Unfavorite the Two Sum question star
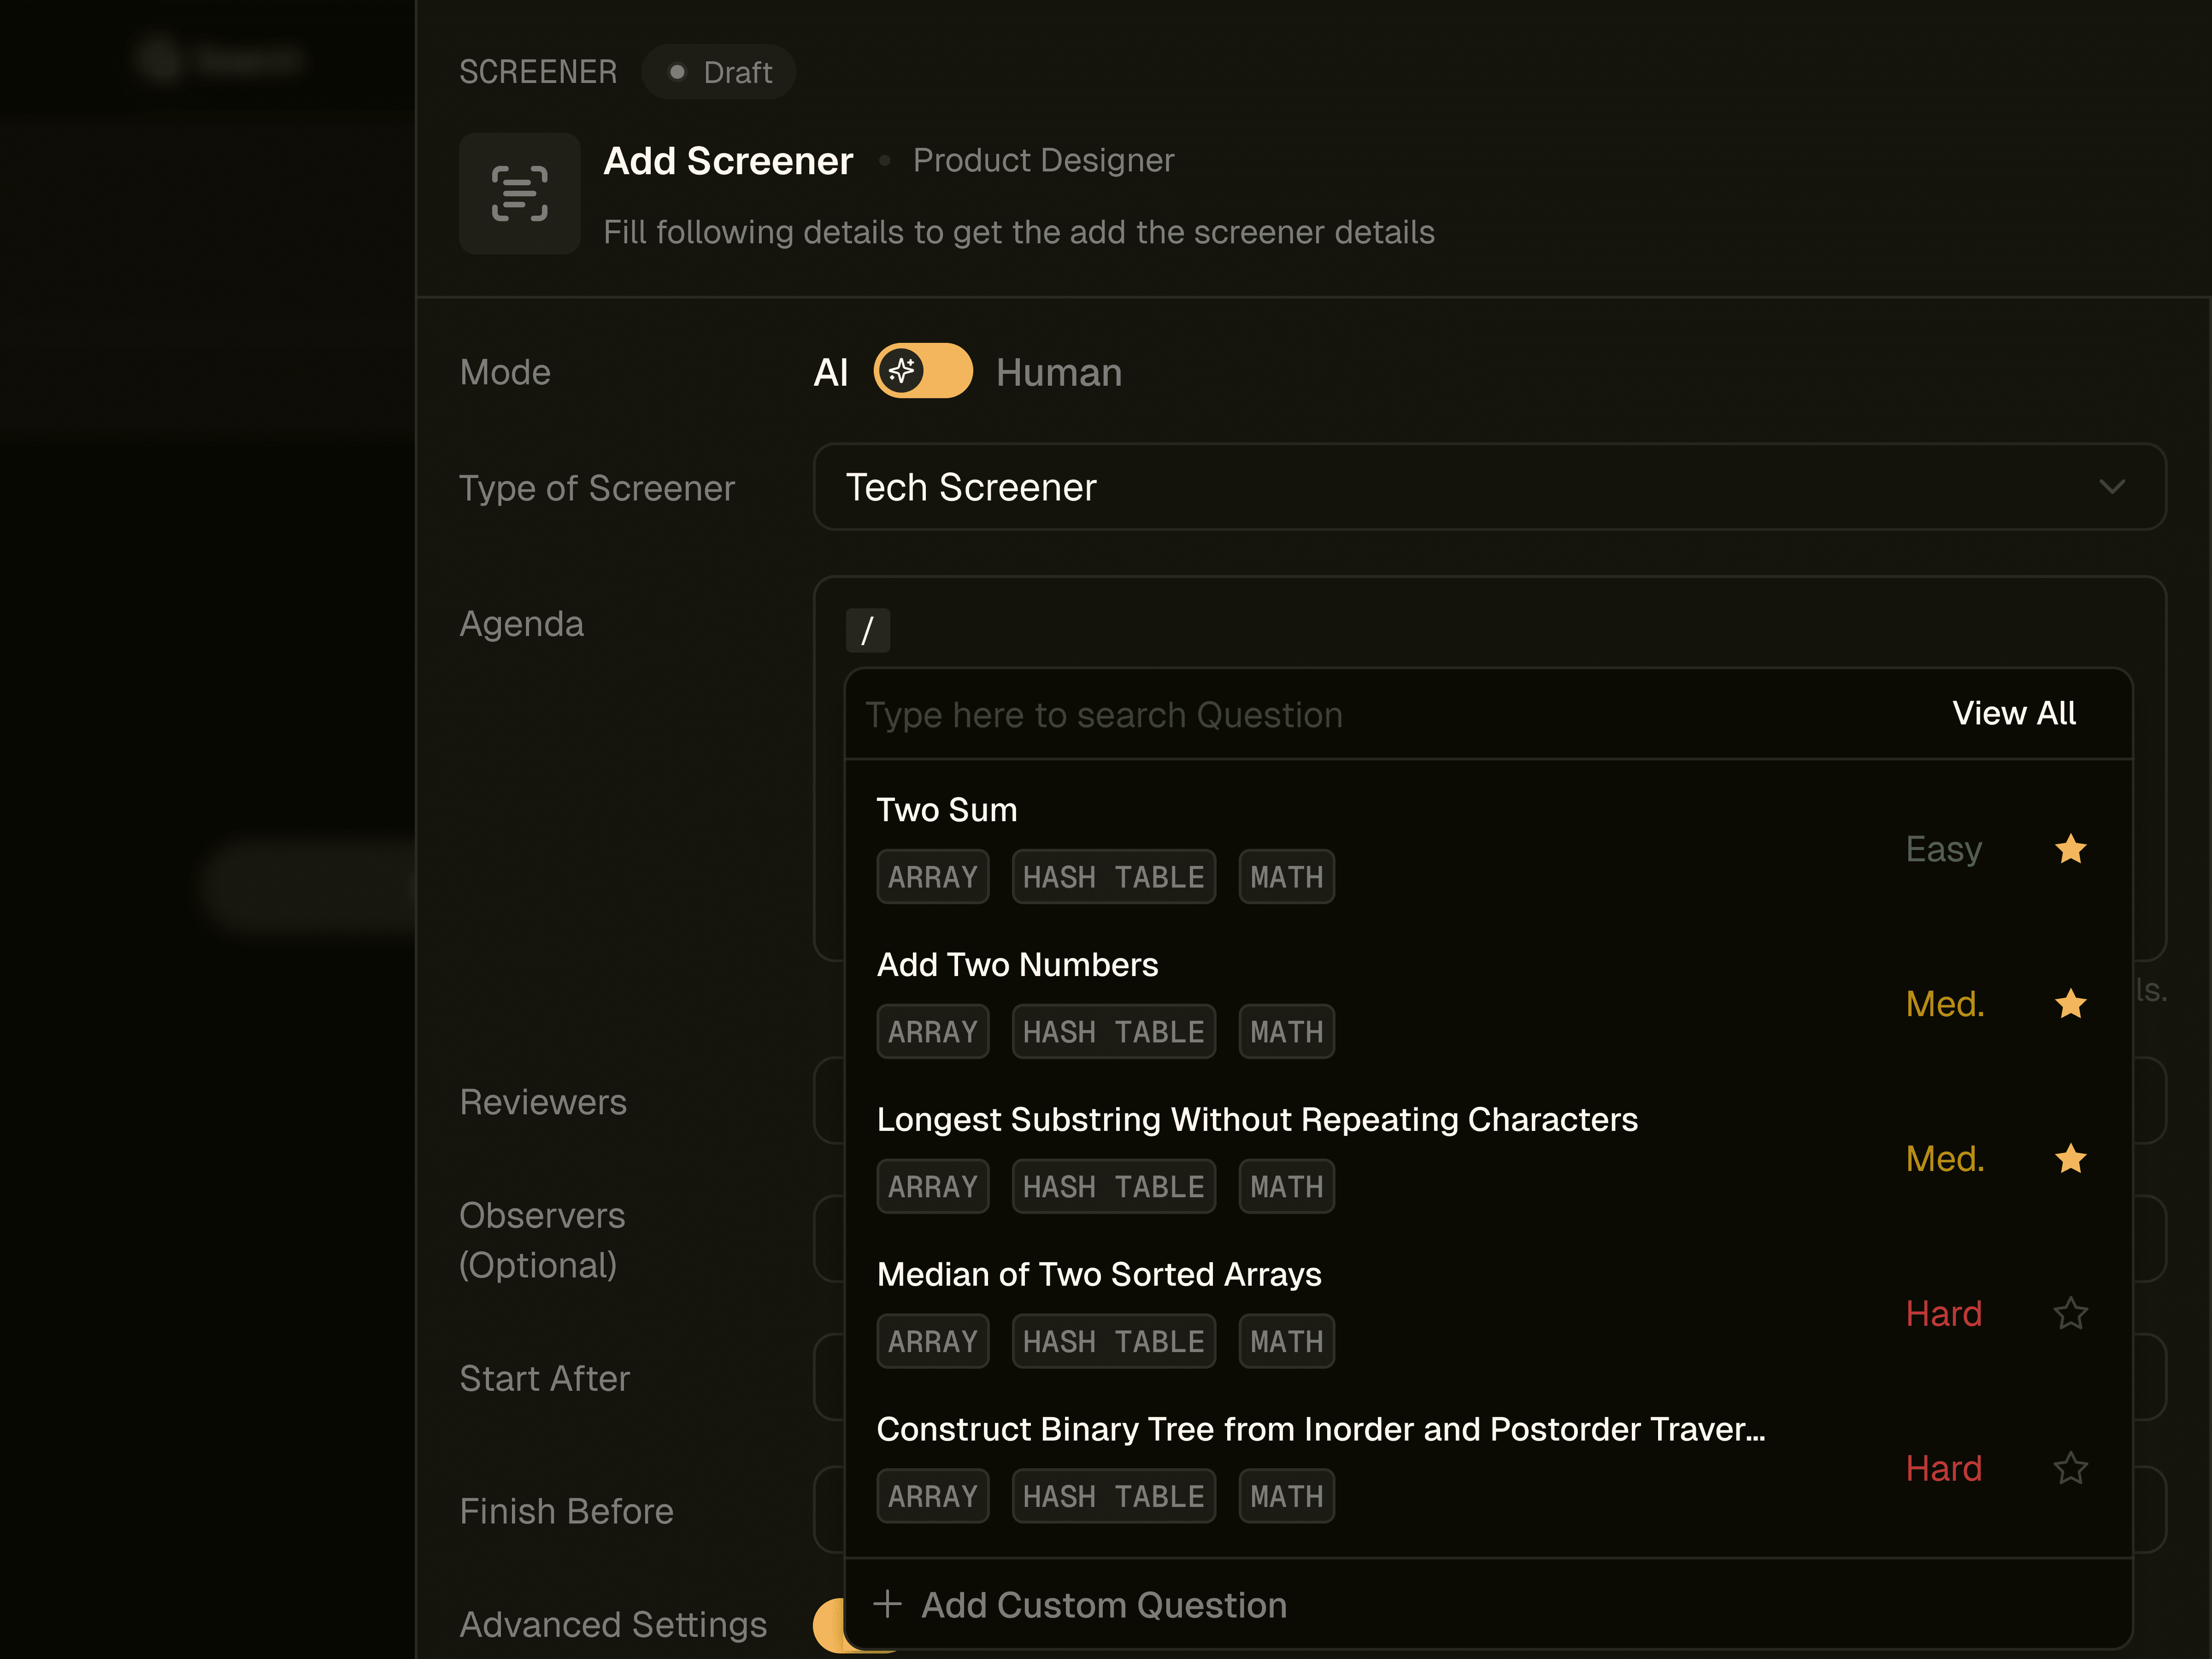Viewport: 2212px width, 1659px height. pyautogui.click(x=2070, y=849)
